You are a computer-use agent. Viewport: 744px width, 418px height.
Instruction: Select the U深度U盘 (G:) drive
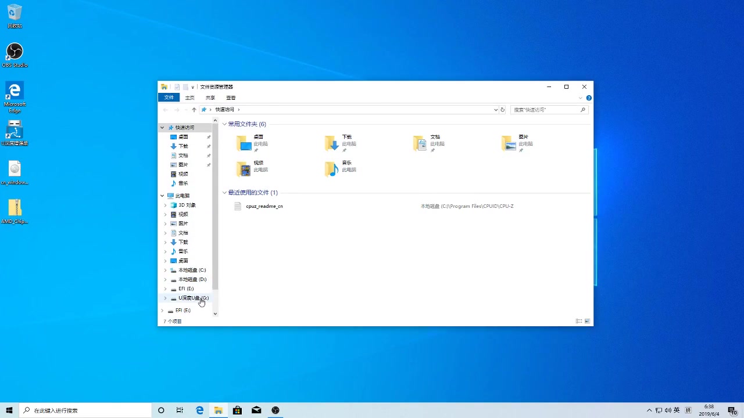point(194,298)
